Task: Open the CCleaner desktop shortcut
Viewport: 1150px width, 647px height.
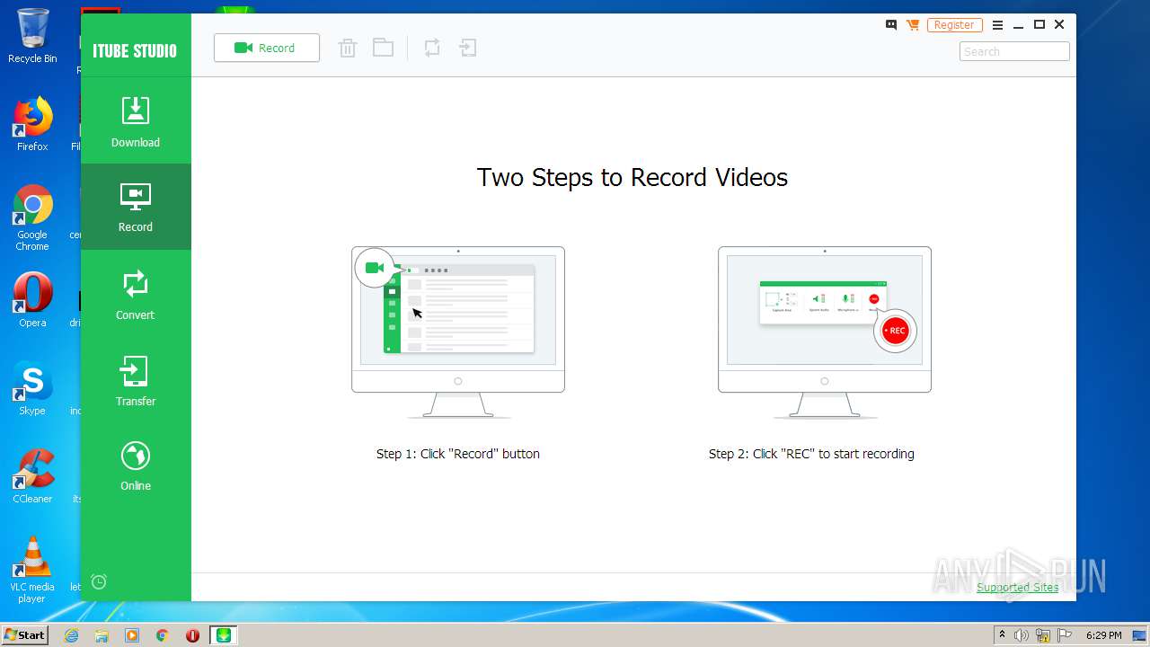Action: pyautogui.click(x=32, y=476)
